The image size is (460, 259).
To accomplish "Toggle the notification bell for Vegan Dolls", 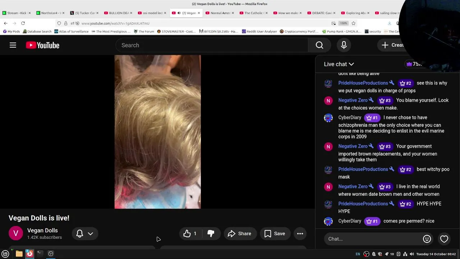I will pyautogui.click(x=80, y=233).
